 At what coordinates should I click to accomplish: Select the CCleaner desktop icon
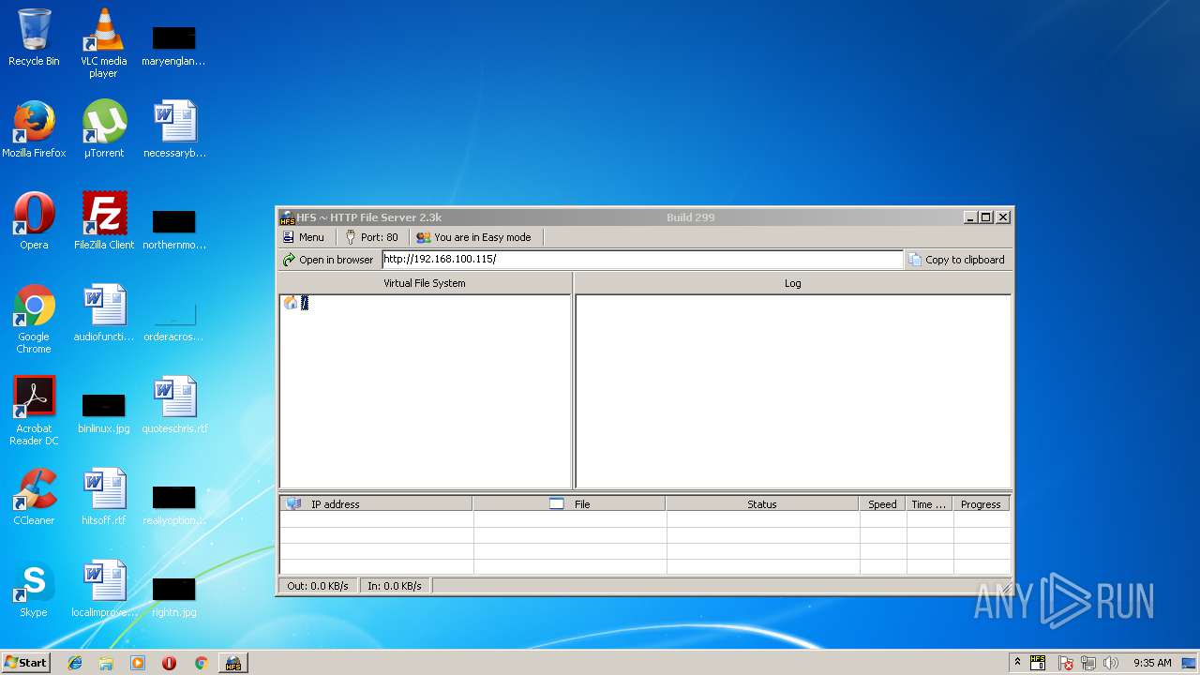34,497
